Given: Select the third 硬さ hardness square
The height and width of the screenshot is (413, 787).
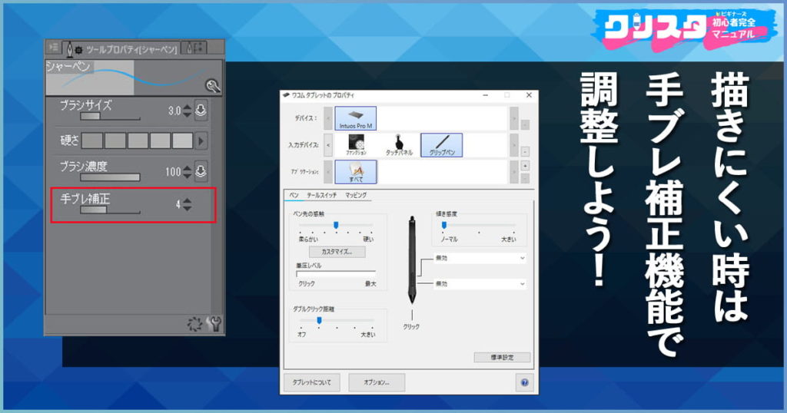Looking at the screenshot, I should tap(138, 140).
